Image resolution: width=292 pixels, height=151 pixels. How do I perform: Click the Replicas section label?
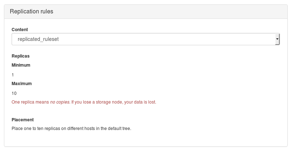21,56
